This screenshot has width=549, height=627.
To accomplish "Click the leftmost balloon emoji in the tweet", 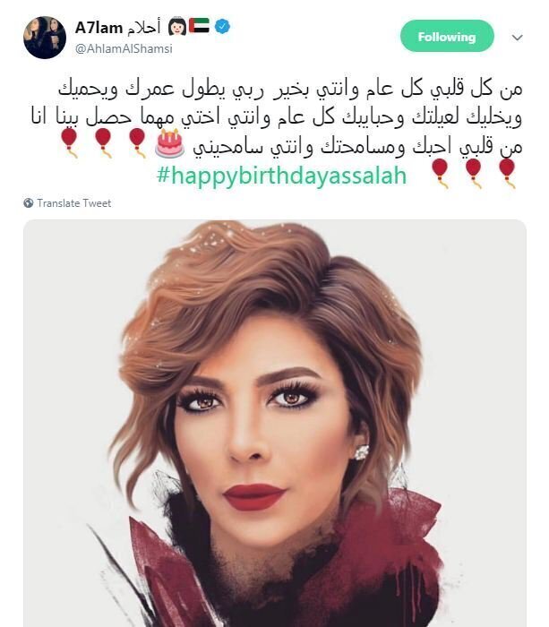I will click(x=69, y=142).
